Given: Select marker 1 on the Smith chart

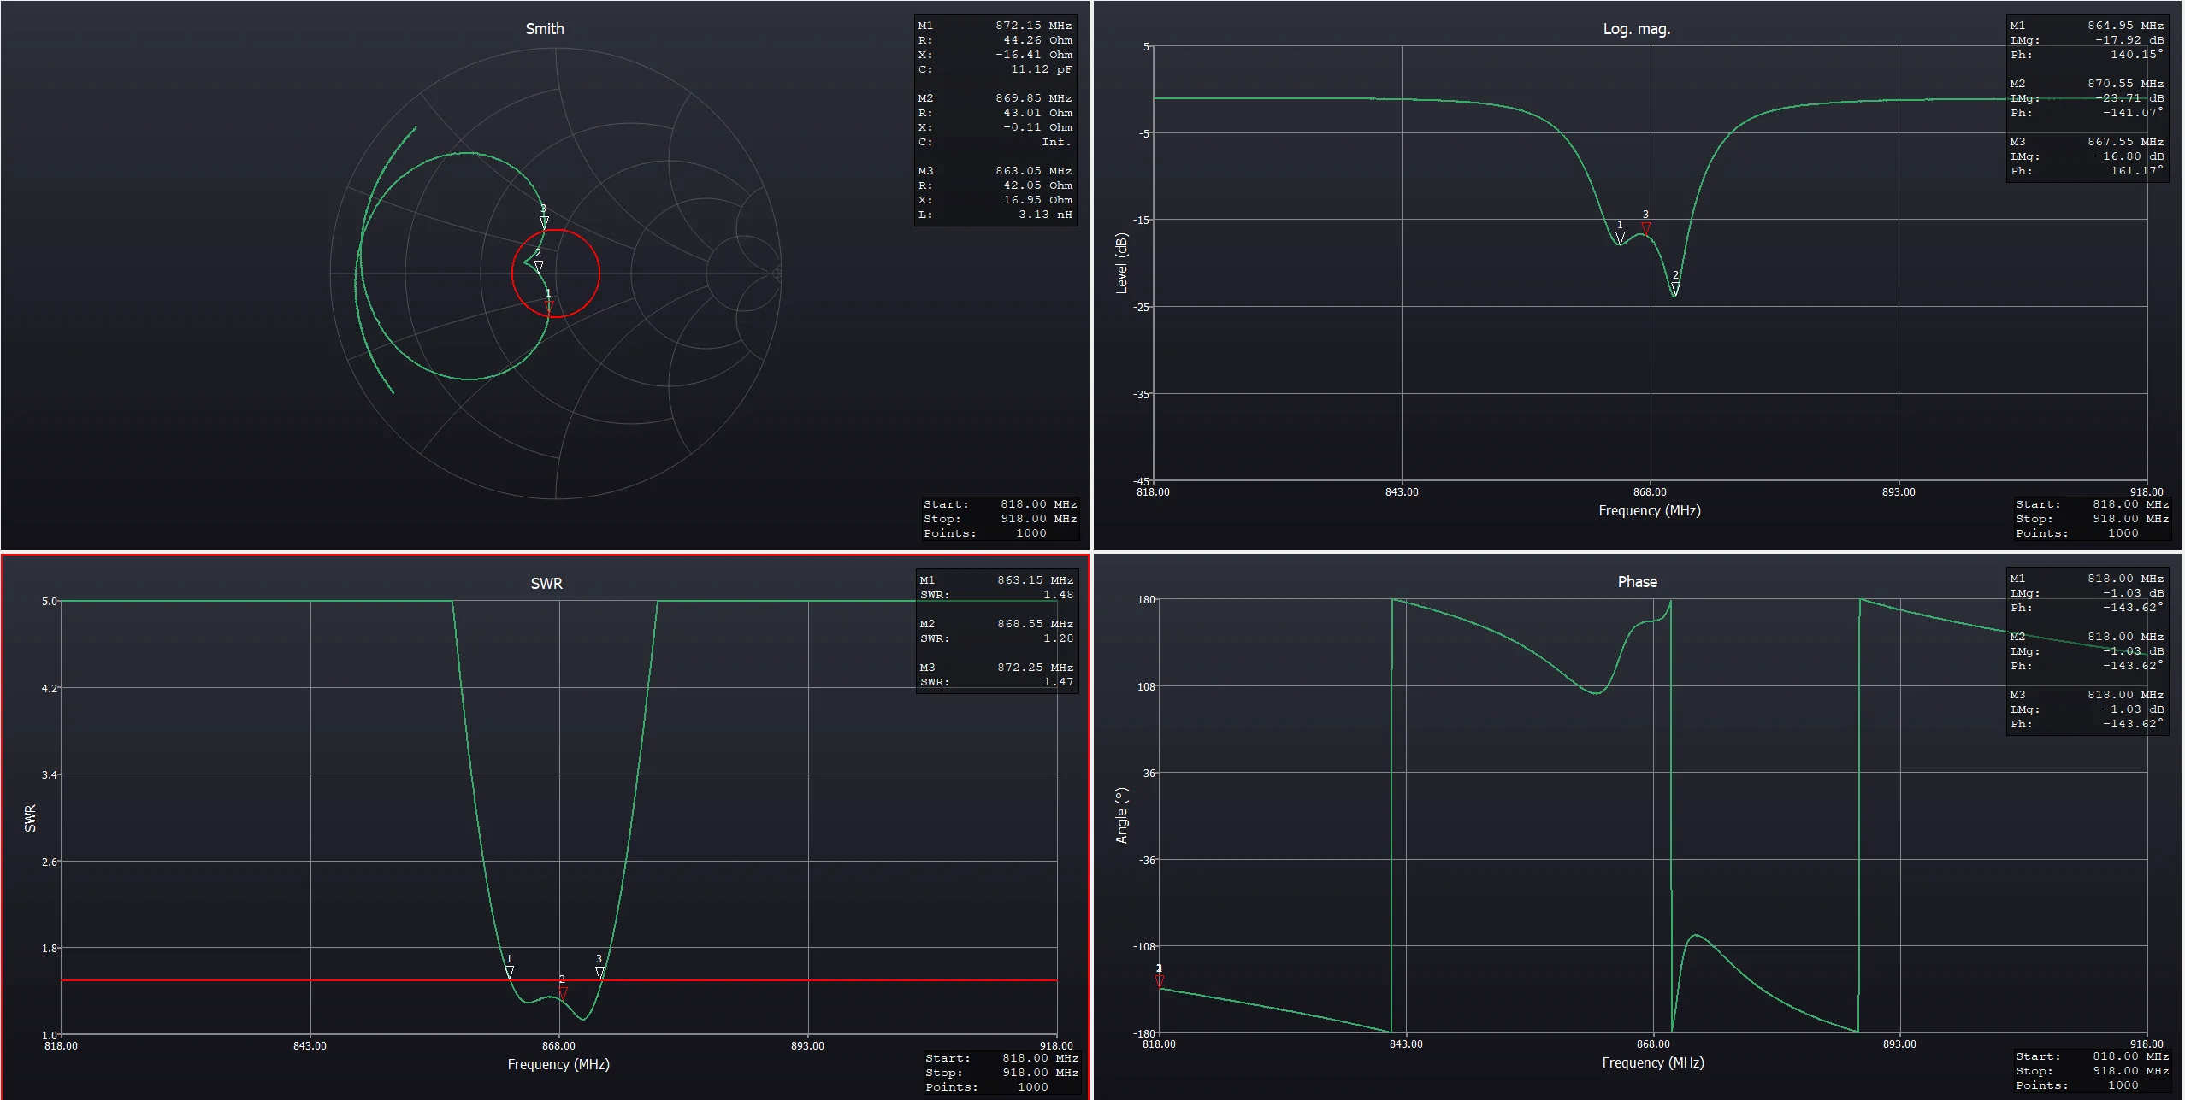Looking at the screenshot, I should coord(549,306).
